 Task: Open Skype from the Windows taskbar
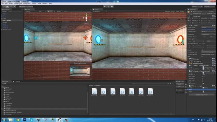coord(32,120)
